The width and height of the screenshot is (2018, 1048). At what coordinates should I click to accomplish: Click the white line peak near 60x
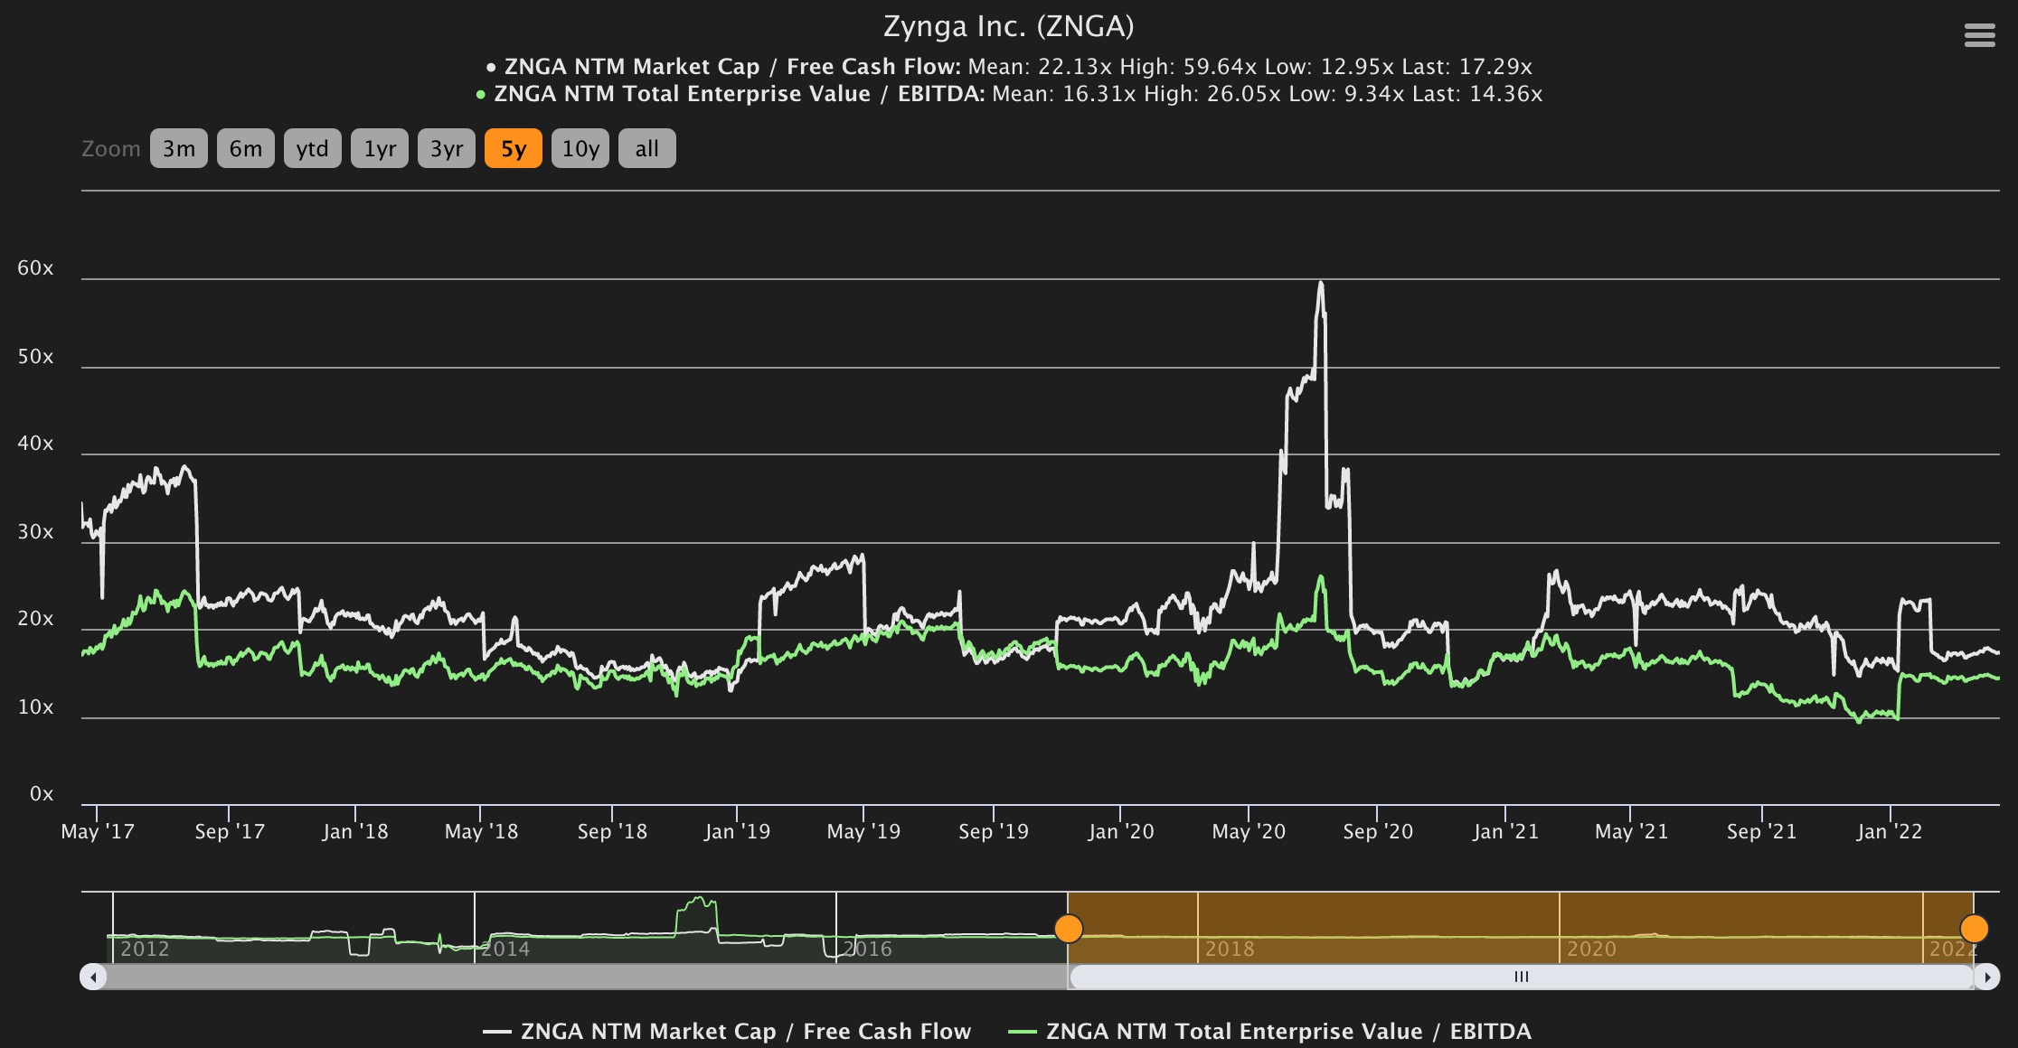coord(1321,284)
